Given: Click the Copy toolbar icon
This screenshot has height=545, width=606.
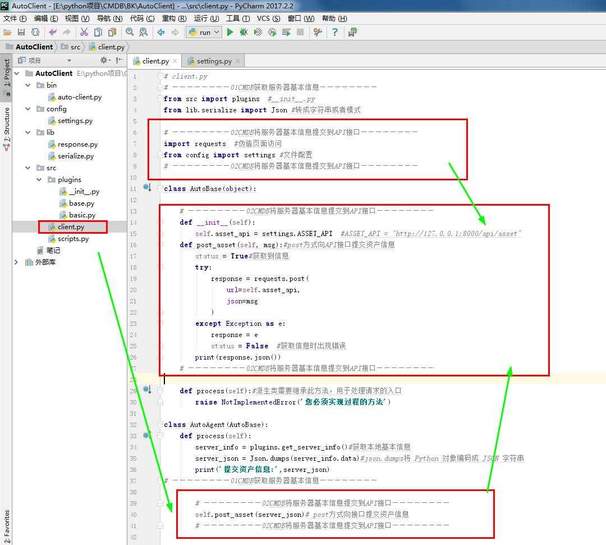Looking at the screenshot, I should tap(98, 33).
